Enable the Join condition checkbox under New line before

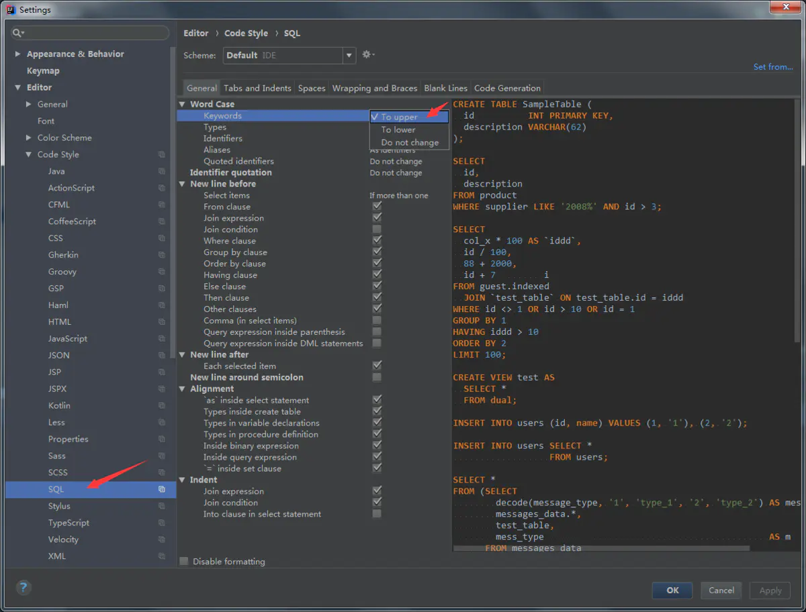click(x=377, y=229)
